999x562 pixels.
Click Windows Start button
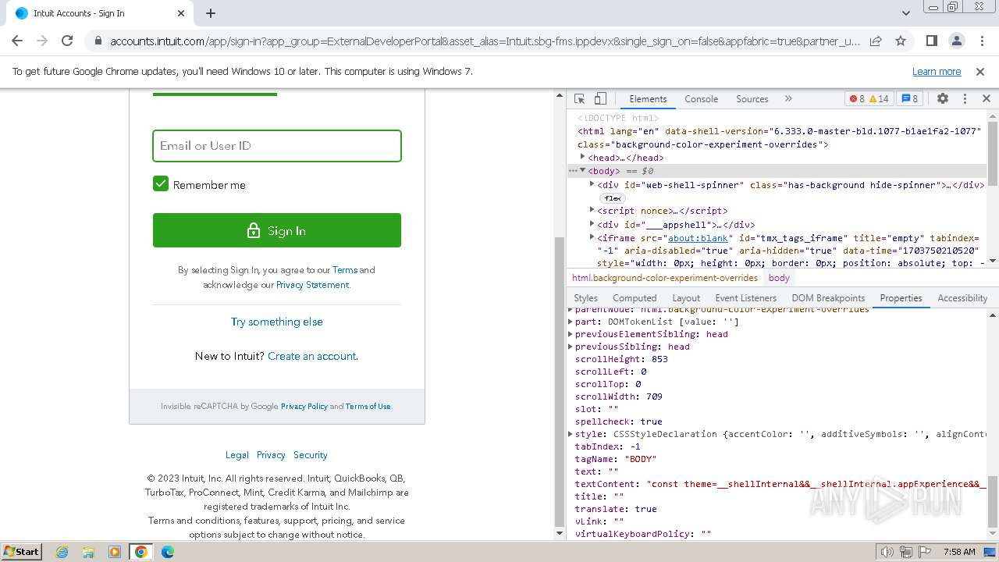coord(22,551)
